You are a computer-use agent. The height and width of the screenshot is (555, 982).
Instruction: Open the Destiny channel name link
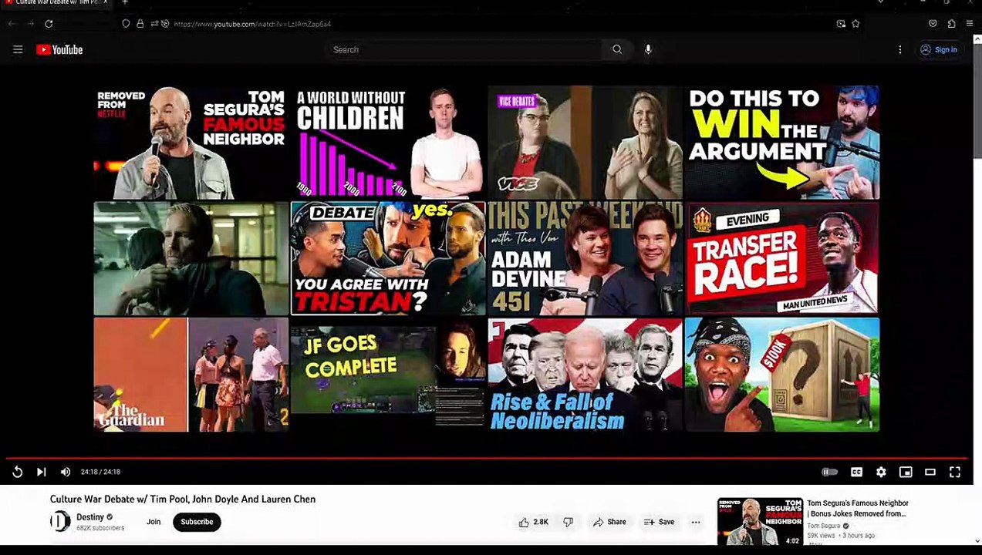click(x=90, y=517)
